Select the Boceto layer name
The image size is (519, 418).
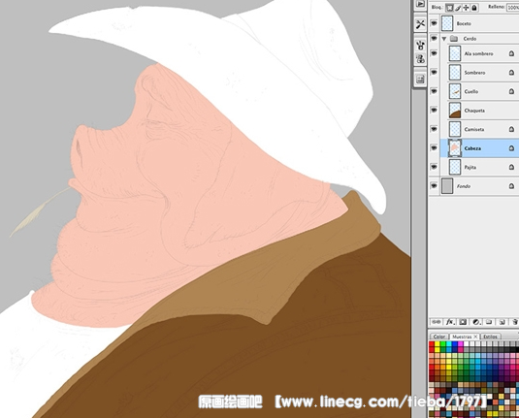pyautogui.click(x=464, y=23)
